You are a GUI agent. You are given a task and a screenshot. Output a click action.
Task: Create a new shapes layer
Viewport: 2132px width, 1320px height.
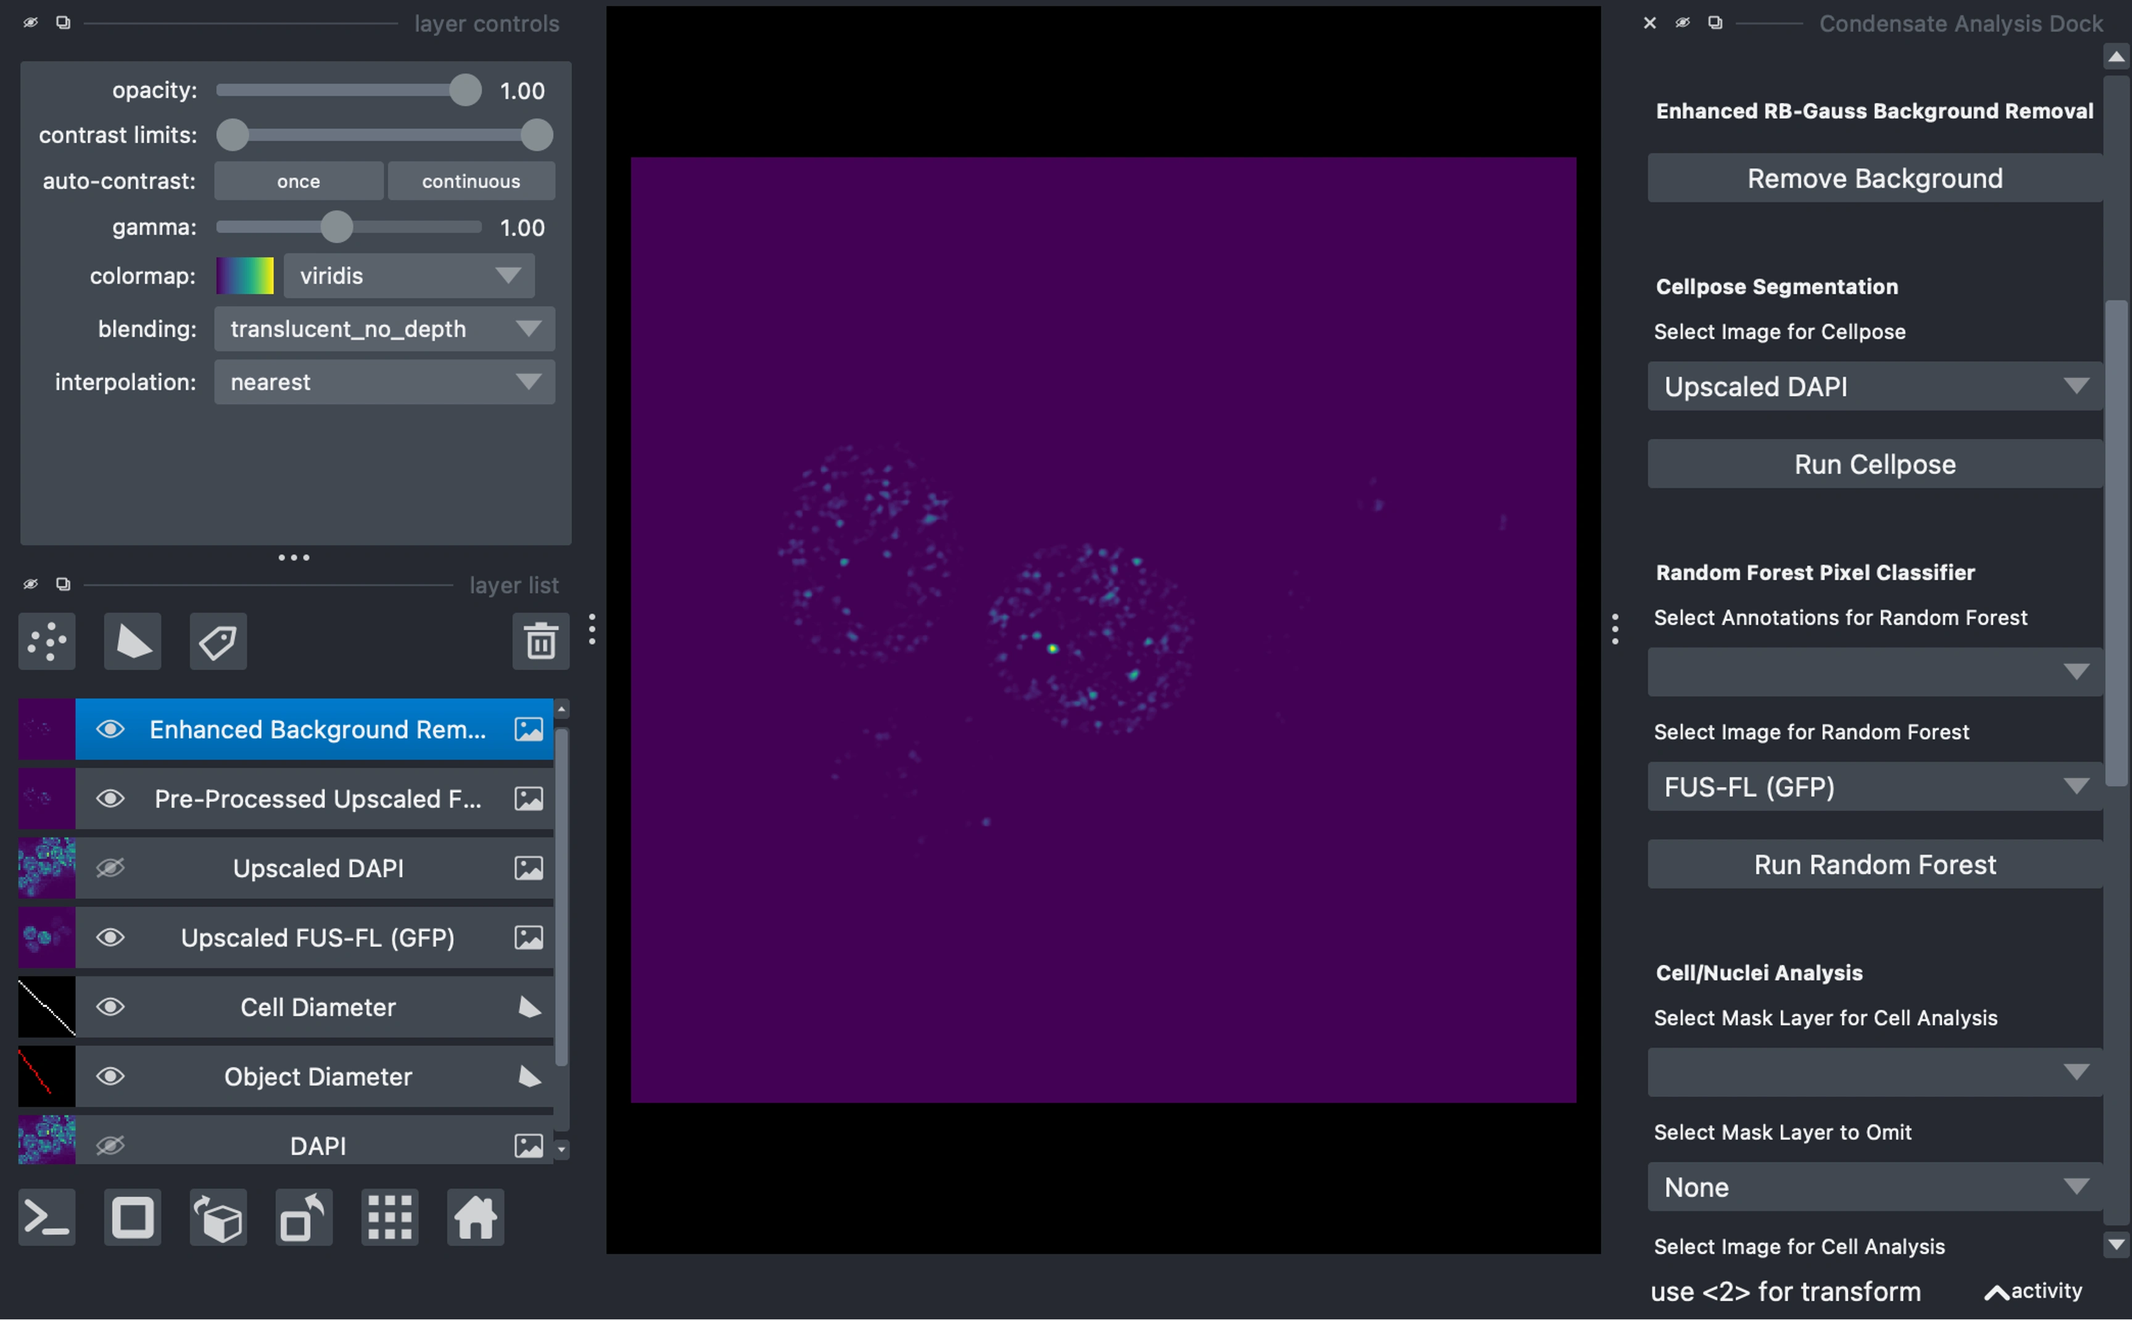point(133,641)
